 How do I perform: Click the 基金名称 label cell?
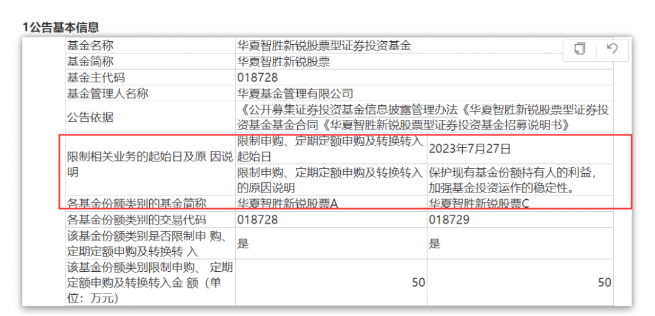tap(150, 45)
